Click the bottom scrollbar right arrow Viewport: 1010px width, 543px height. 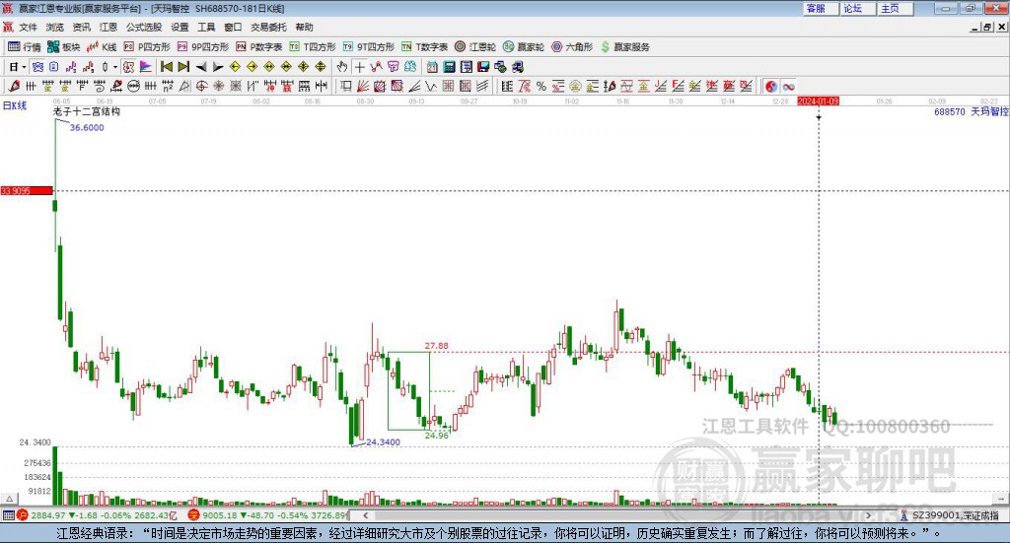868,515
